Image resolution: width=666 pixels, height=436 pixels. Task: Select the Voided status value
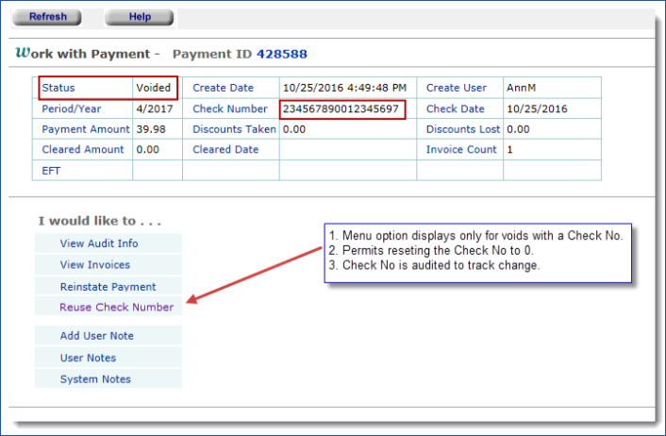pos(154,88)
